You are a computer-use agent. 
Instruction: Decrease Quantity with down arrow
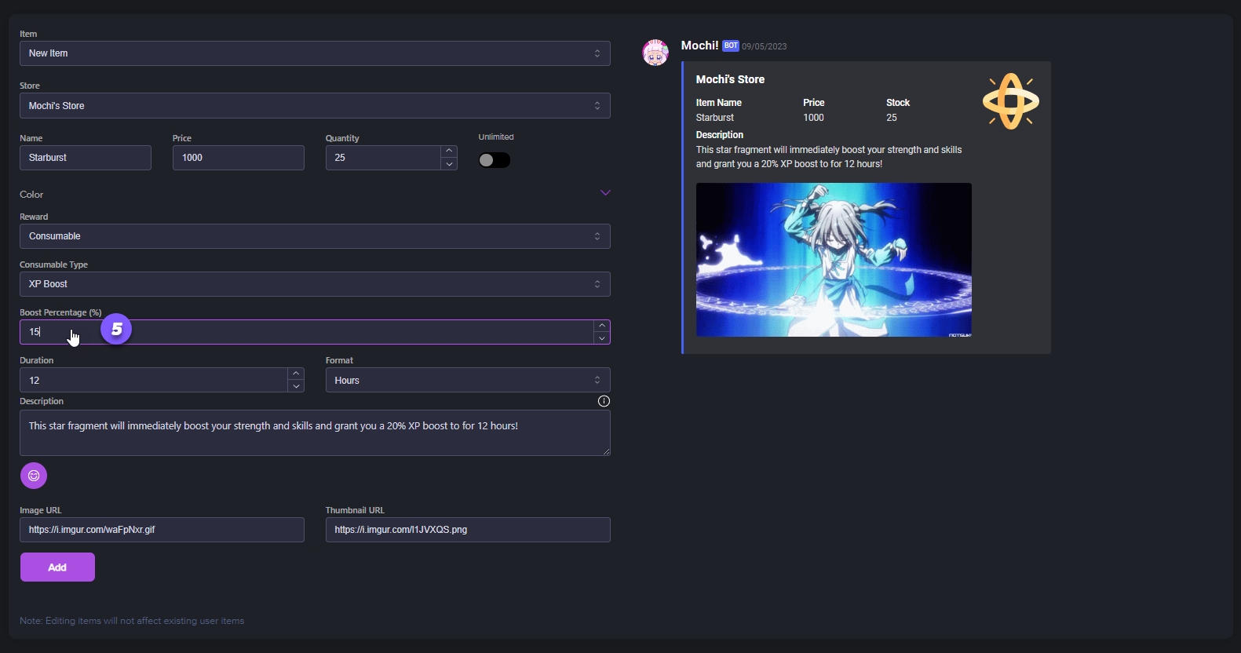pyautogui.click(x=449, y=164)
